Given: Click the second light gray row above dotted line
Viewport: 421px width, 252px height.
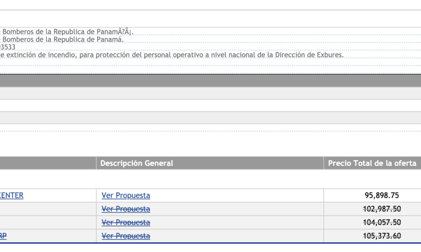Looking at the screenshot, I should pyautogui.click(x=210, y=118).
